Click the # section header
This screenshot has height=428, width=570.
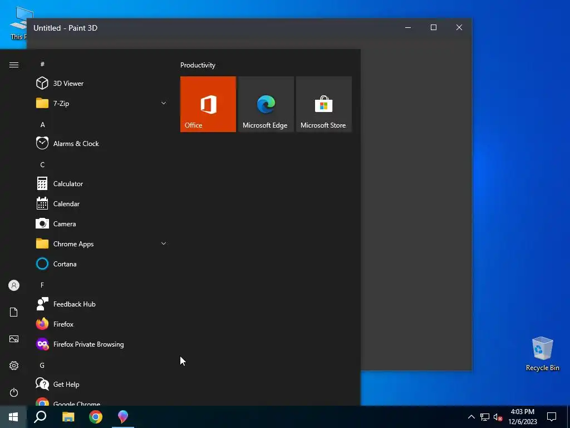click(x=42, y=64)
